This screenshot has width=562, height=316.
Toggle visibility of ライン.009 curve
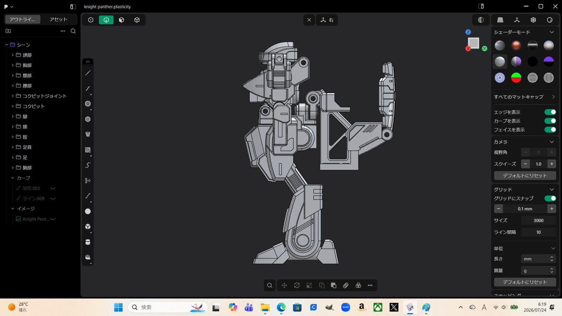(53, 198)
